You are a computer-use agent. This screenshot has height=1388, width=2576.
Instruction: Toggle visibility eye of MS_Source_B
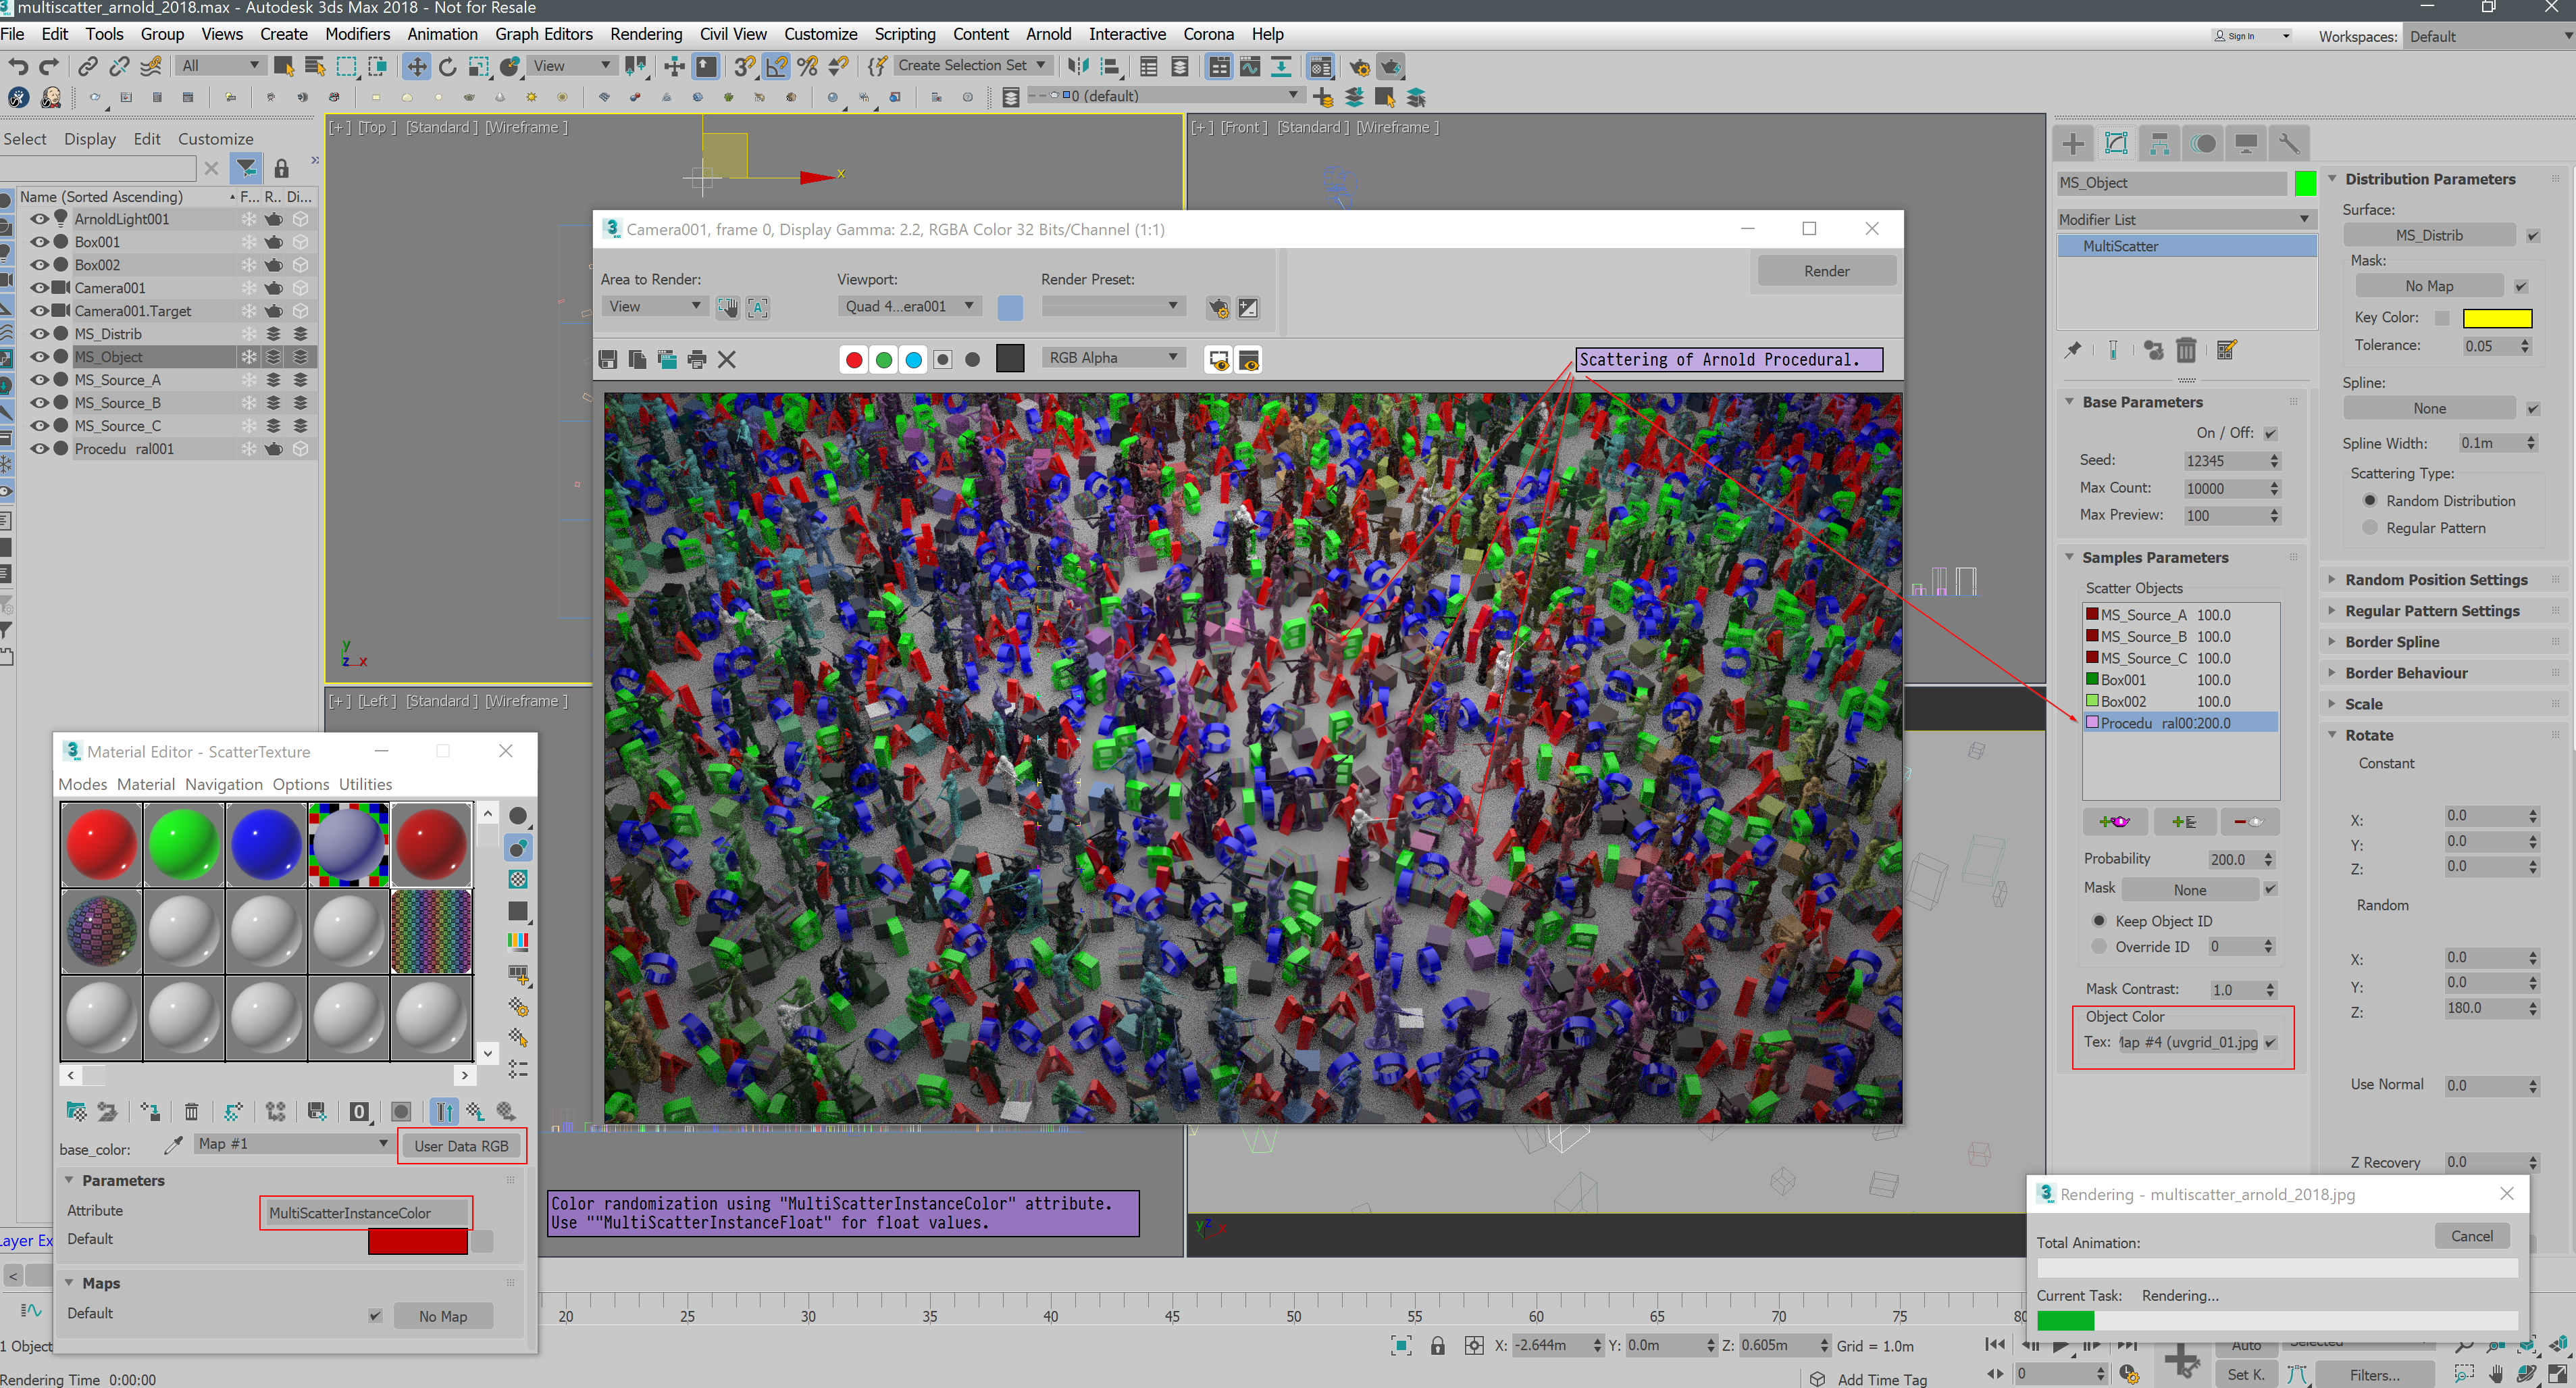(39, 403)
